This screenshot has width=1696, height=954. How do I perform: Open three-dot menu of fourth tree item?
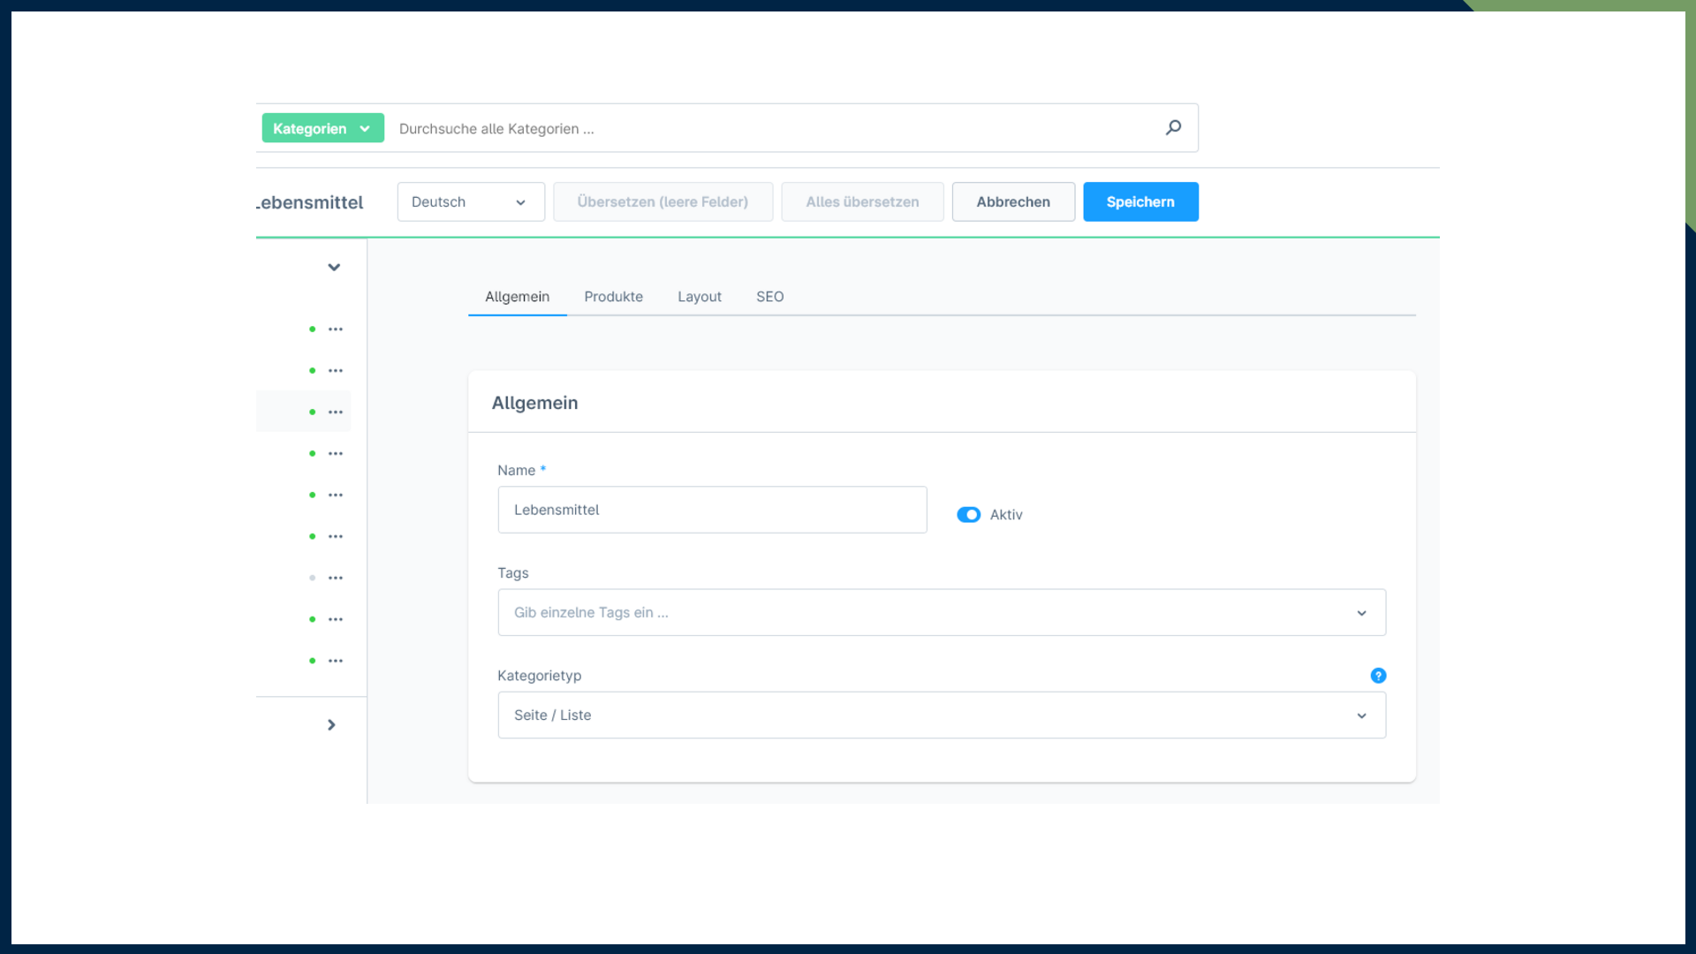point(336,454)
